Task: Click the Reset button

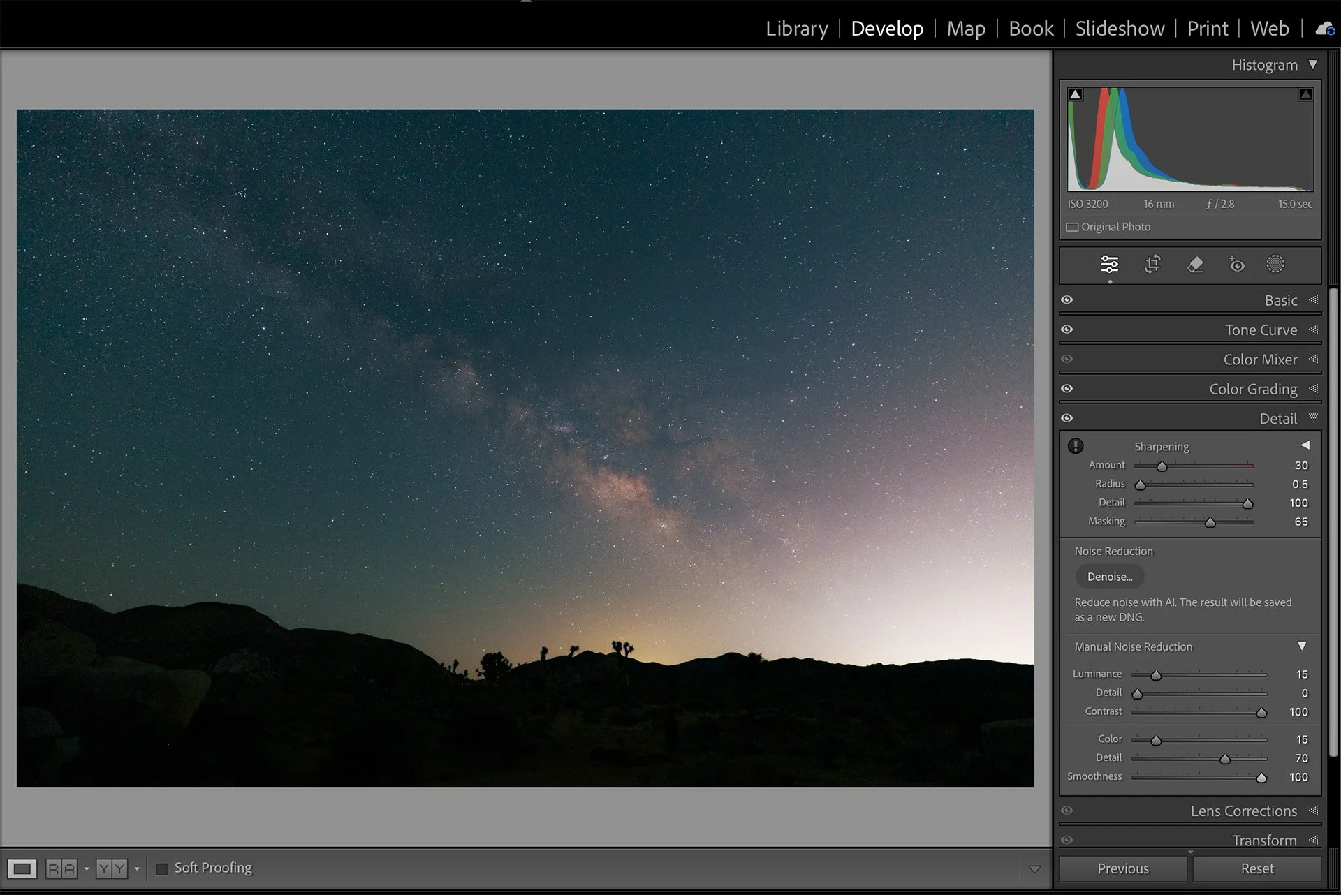Action: pos(1256,868)
